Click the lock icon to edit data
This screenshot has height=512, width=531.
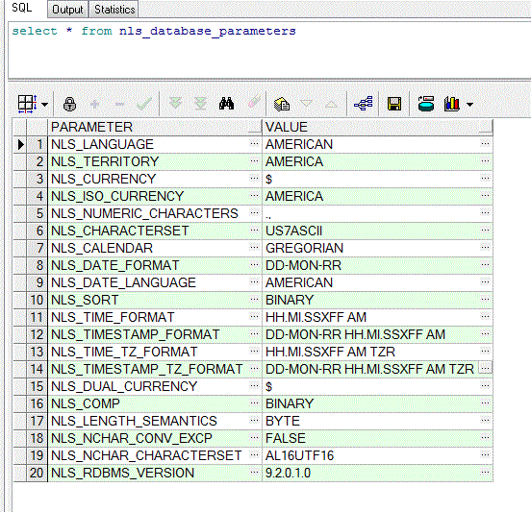click(x=69, y=104)
